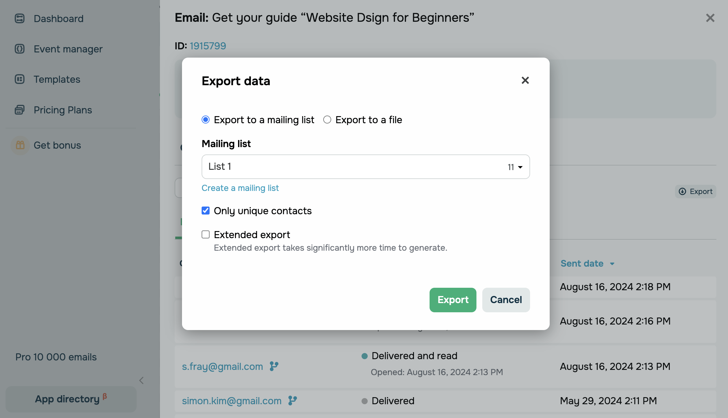Click the green Export button
Screen dimensions: 728x418
pos(453,300)
